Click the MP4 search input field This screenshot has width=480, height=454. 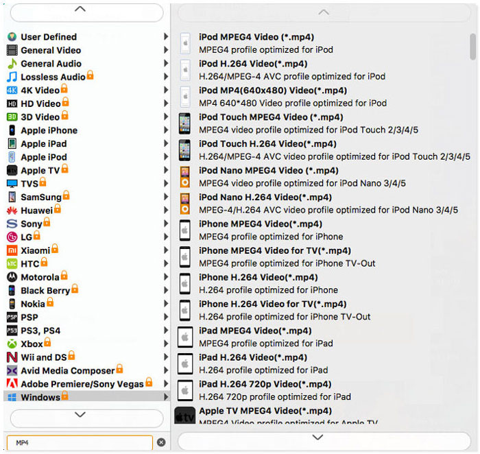pos(80,442)
